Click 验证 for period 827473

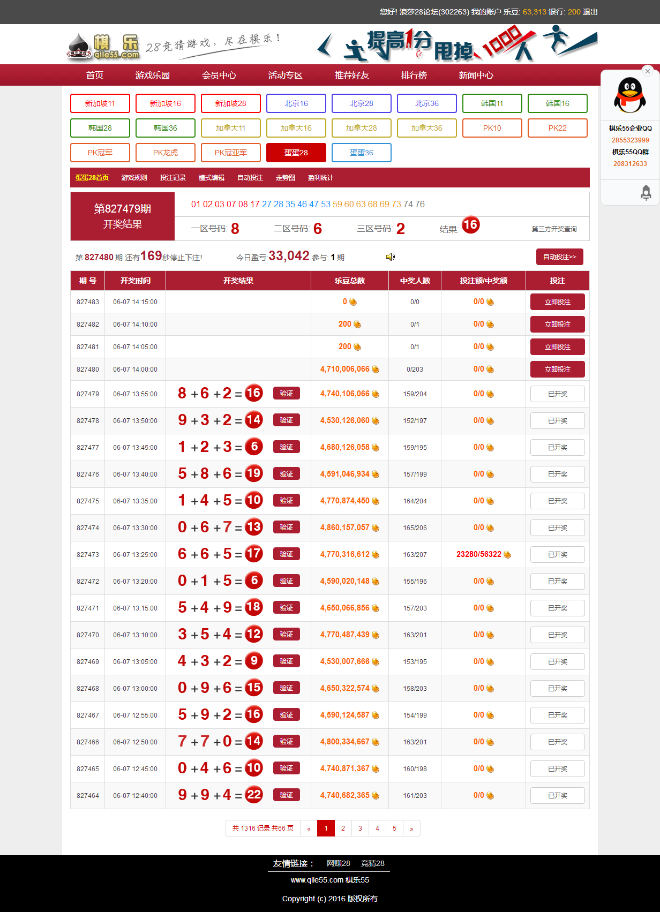click(x=286, y=554)
